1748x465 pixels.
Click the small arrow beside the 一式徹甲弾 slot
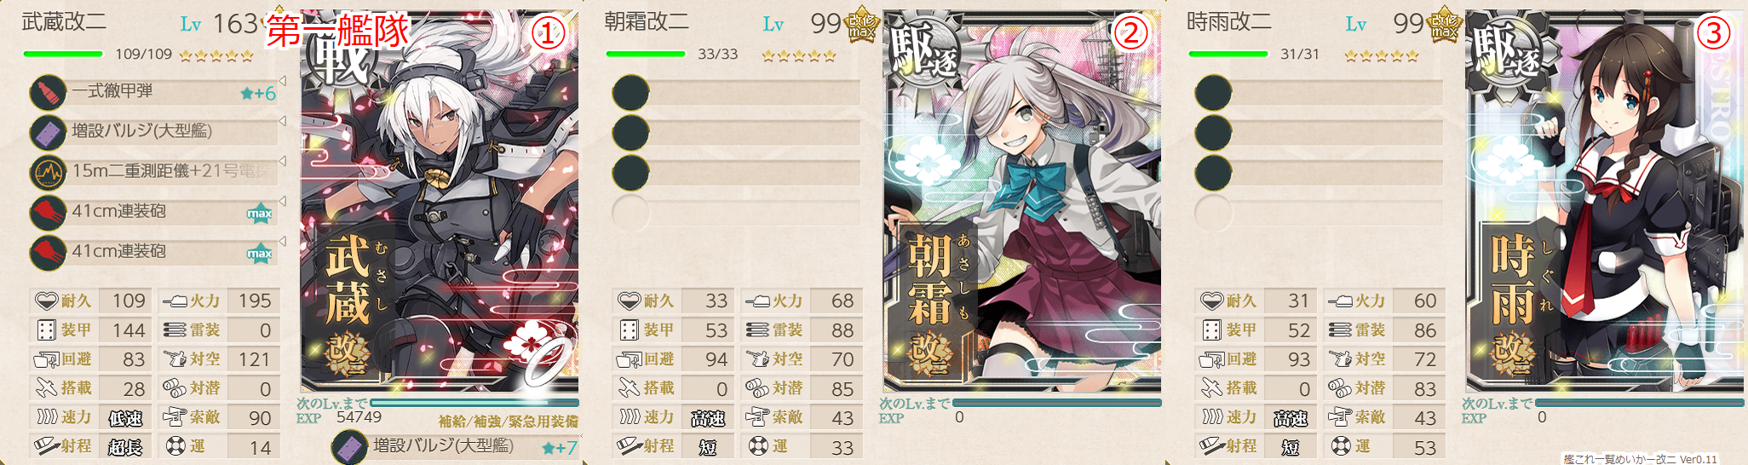pyautogui.click(x=282, y=81)
